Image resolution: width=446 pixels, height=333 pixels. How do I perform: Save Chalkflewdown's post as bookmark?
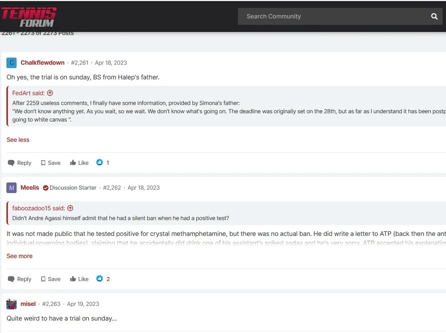coord(51,163)
